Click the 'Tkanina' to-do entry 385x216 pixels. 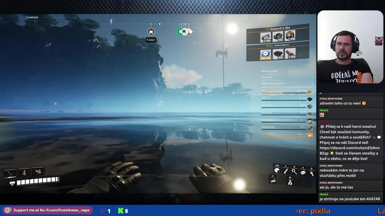[x=266, y=77]
